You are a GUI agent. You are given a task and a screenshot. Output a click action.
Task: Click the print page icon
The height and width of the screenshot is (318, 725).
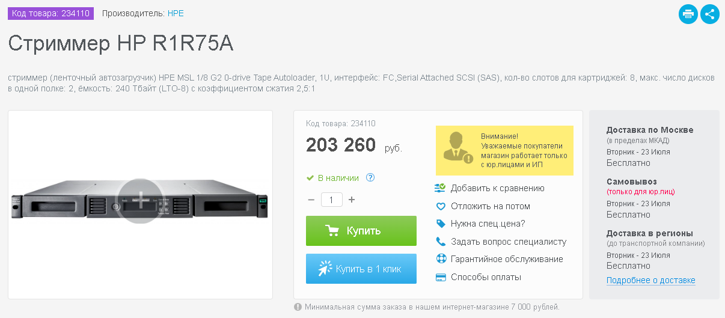coord(688,14)
